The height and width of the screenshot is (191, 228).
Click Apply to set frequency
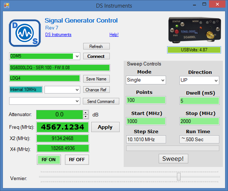click(105, 127)
